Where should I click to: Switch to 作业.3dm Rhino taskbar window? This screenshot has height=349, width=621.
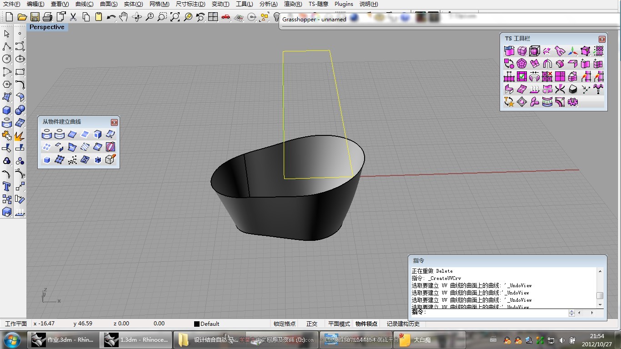[63, 340]
